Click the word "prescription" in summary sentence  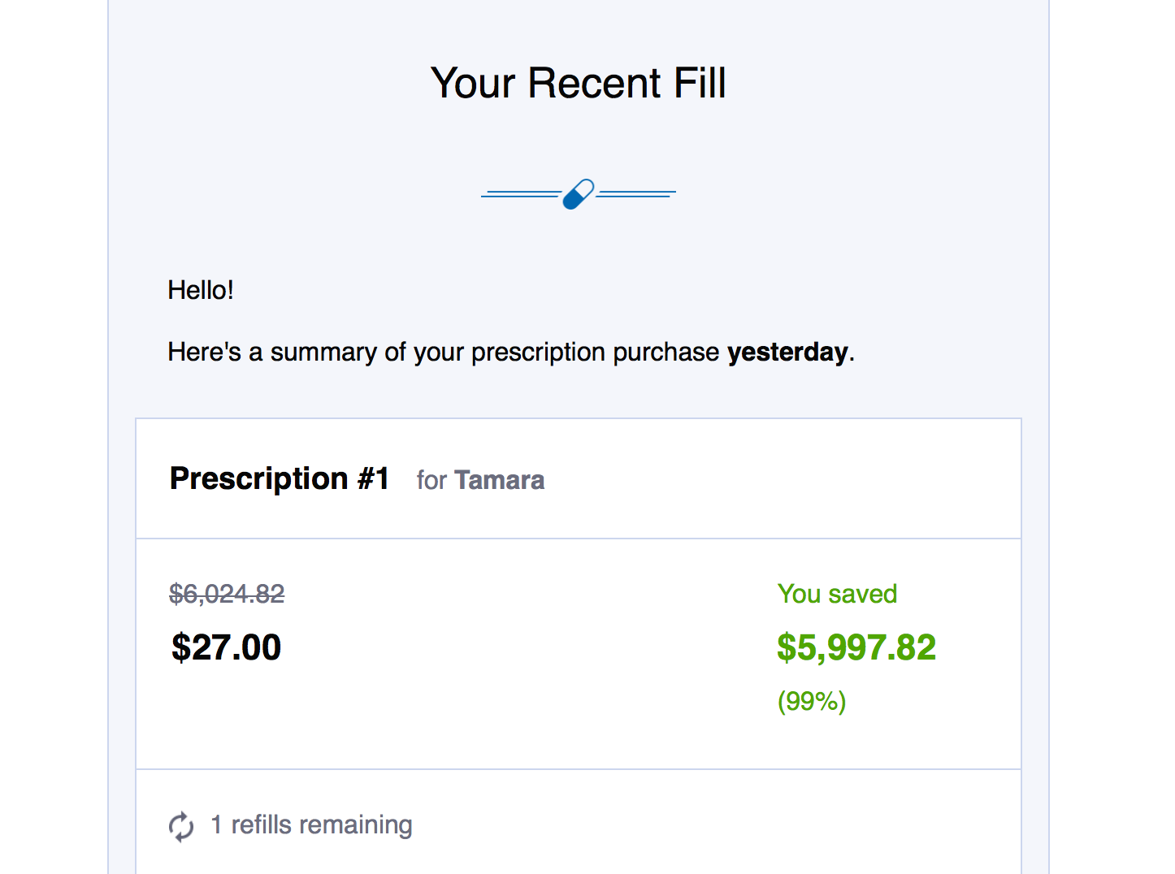click(x=538, y=353)
